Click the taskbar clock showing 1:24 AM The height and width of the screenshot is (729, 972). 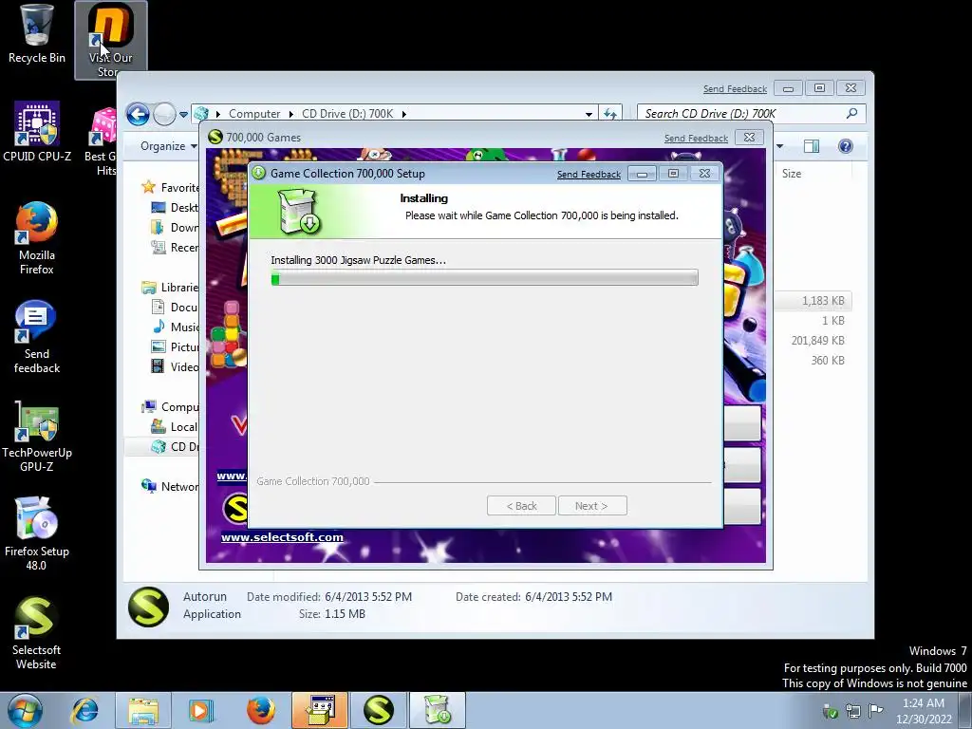(923, 710)
